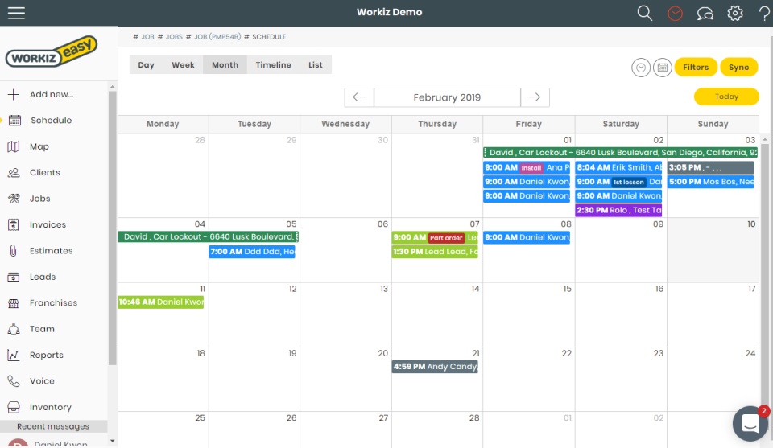This screenshot has height=448, width=773.
Task: Open the Clients menu label in sidebar
Action: 45,172
